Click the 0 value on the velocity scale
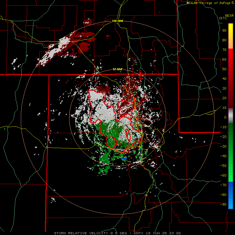 coord(225,117)
